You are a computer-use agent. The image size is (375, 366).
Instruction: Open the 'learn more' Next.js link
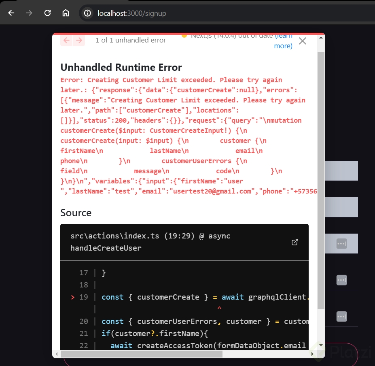284,41
